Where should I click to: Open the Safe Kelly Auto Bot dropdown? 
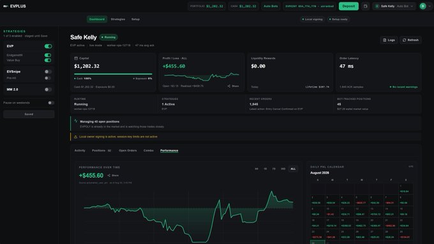[x=394, y=6]
